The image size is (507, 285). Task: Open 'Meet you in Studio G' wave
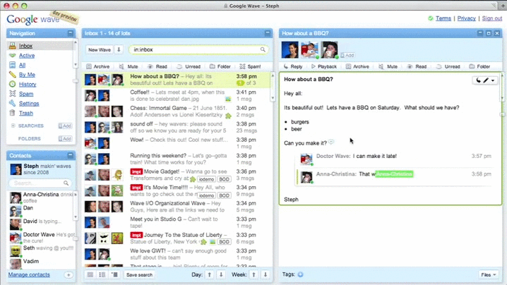177,222
